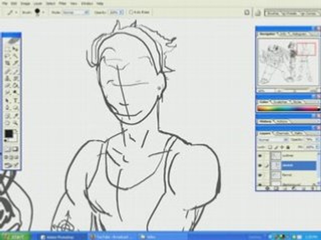
Task: Click the Layers panel Opacity field
Action: (x=310, y=140)
